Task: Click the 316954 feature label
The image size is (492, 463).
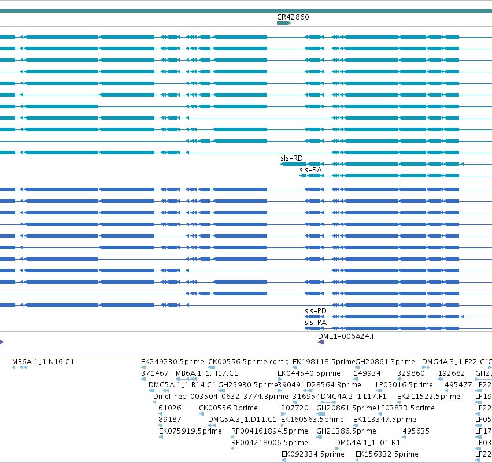Action: 306,397
